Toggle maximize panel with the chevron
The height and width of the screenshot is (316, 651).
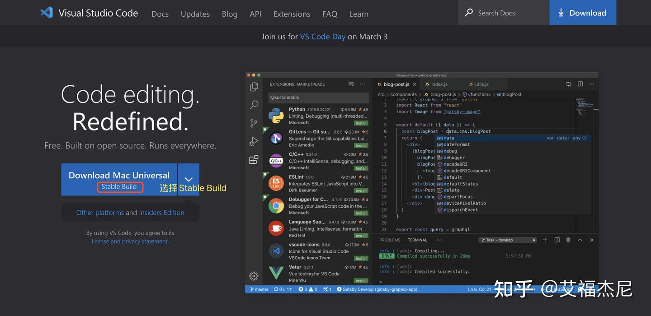pos(580,240)
